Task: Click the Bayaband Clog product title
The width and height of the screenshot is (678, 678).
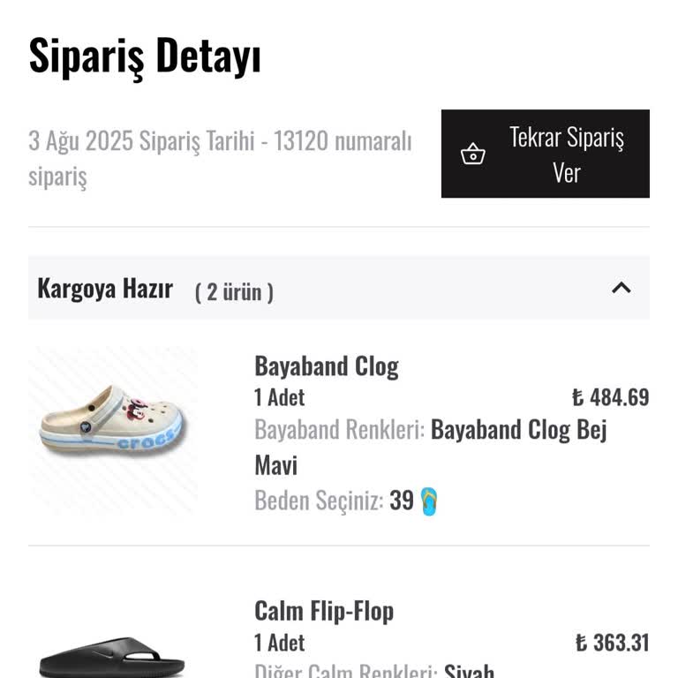Action: click(x=327, y=366)
